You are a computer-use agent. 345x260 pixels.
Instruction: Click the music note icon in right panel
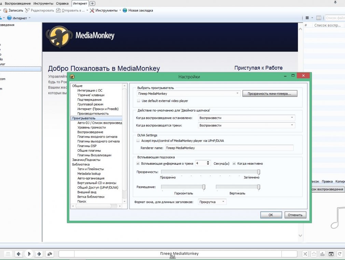pyautogui.click(x=338, y=218)
